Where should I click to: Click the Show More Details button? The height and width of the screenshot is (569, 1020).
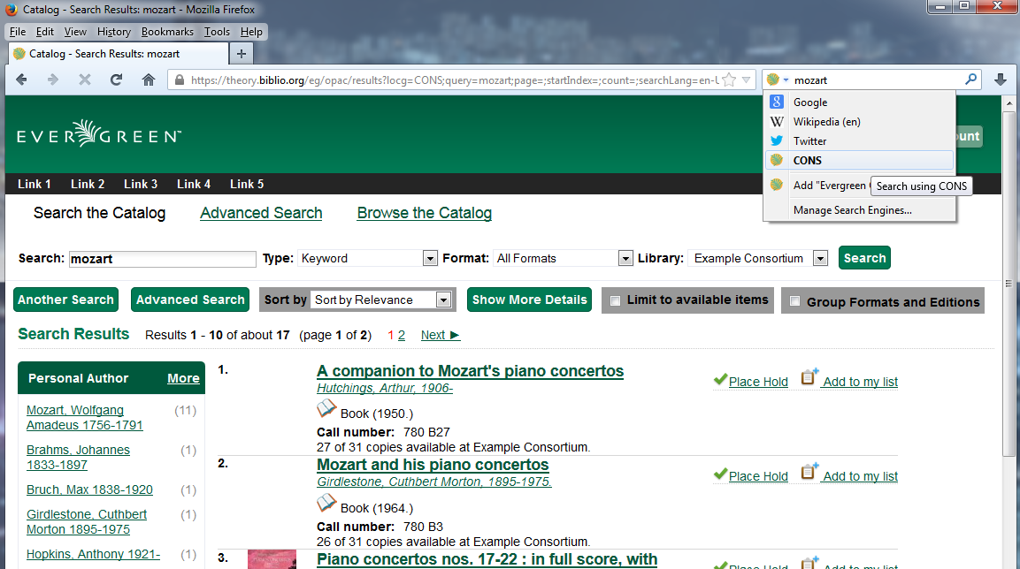(x=529, y=300)
